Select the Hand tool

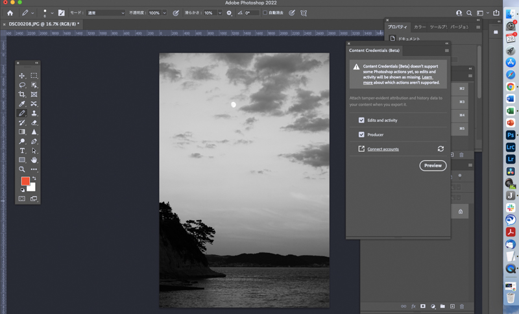coord(34,160)
